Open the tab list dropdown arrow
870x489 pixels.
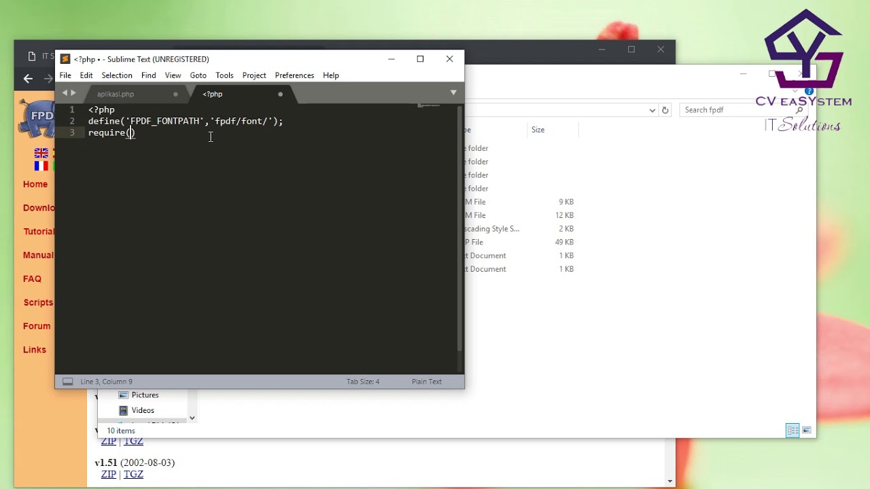coord(453,92)
